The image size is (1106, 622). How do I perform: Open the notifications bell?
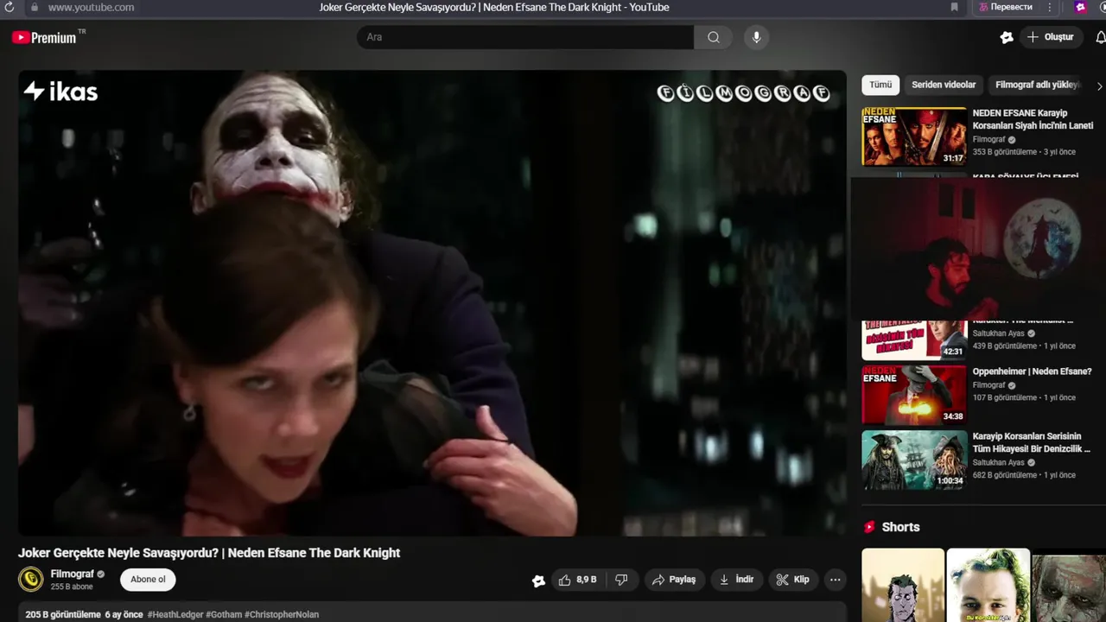click(1100, 37)
